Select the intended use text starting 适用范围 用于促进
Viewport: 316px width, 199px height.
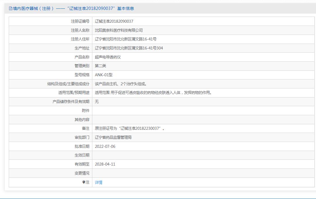[x=153, y=93]
